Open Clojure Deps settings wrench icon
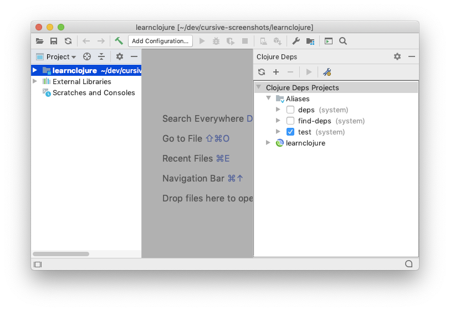Image resolution: width=450 pixels, height=311 pixels. point(327,72)
